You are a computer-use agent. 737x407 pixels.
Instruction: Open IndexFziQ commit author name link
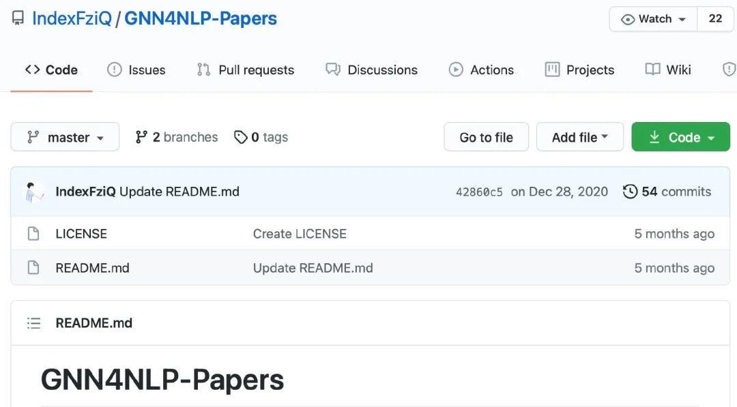click(85, 192)
